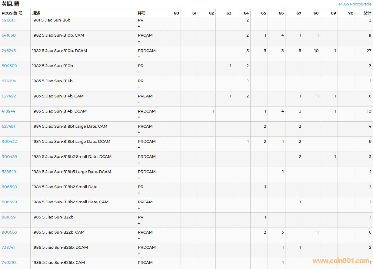Screen dimensions: 373x269
Task: Click coin number 246243 link
Action: [x=8, y=51]
